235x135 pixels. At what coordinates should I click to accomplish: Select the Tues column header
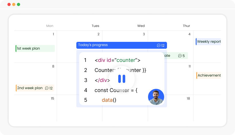tap(96, 26)
